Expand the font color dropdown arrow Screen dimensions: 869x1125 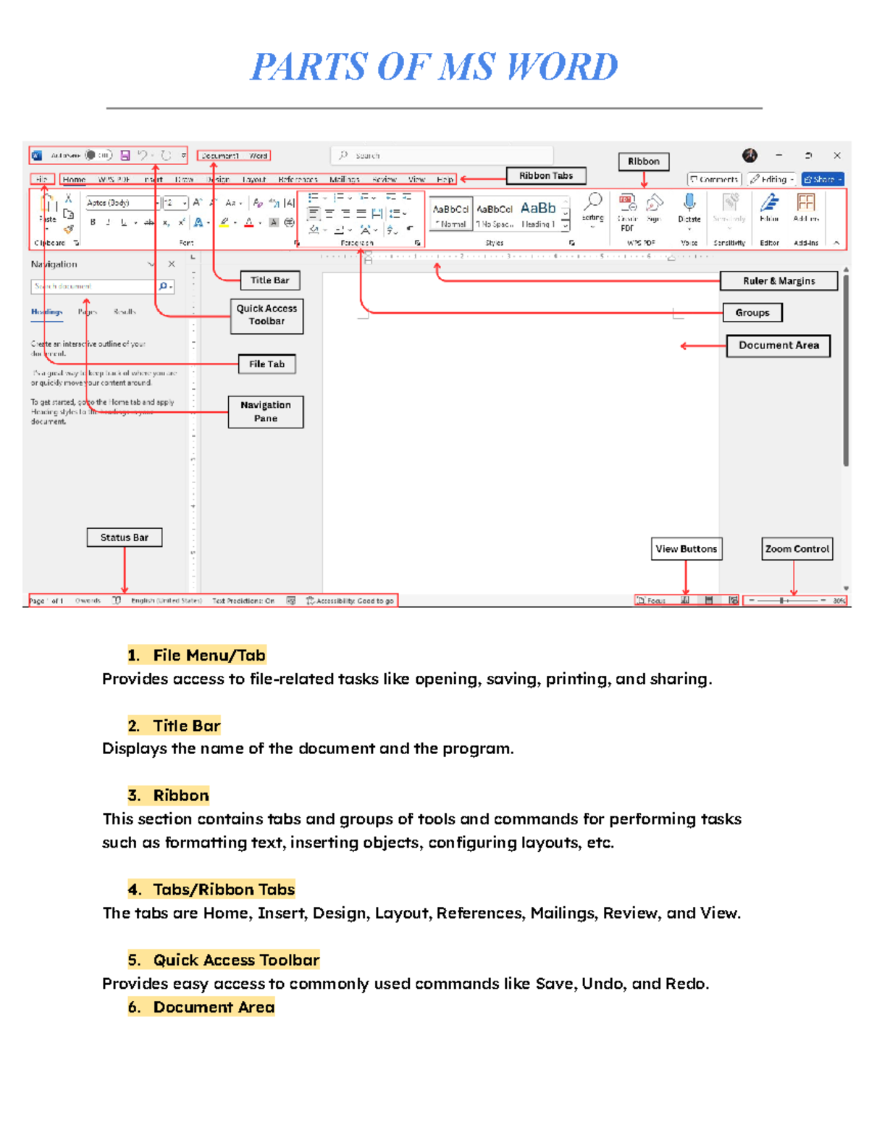(x=259, y=223)
